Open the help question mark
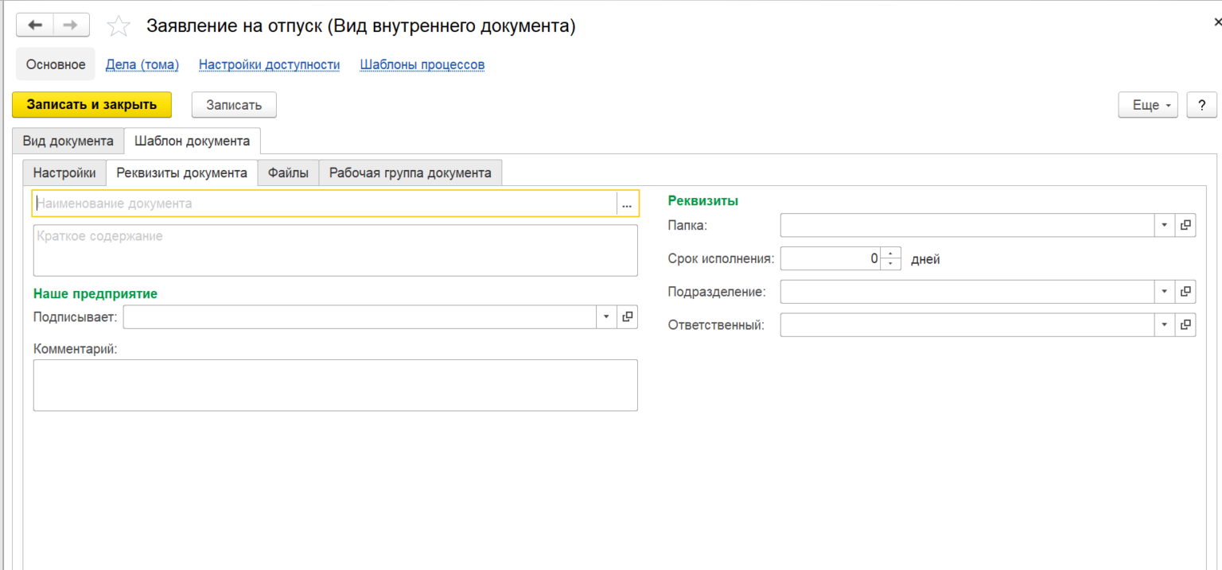The height and width of the screenshot is (570, 1222). tap(1201, 104)
